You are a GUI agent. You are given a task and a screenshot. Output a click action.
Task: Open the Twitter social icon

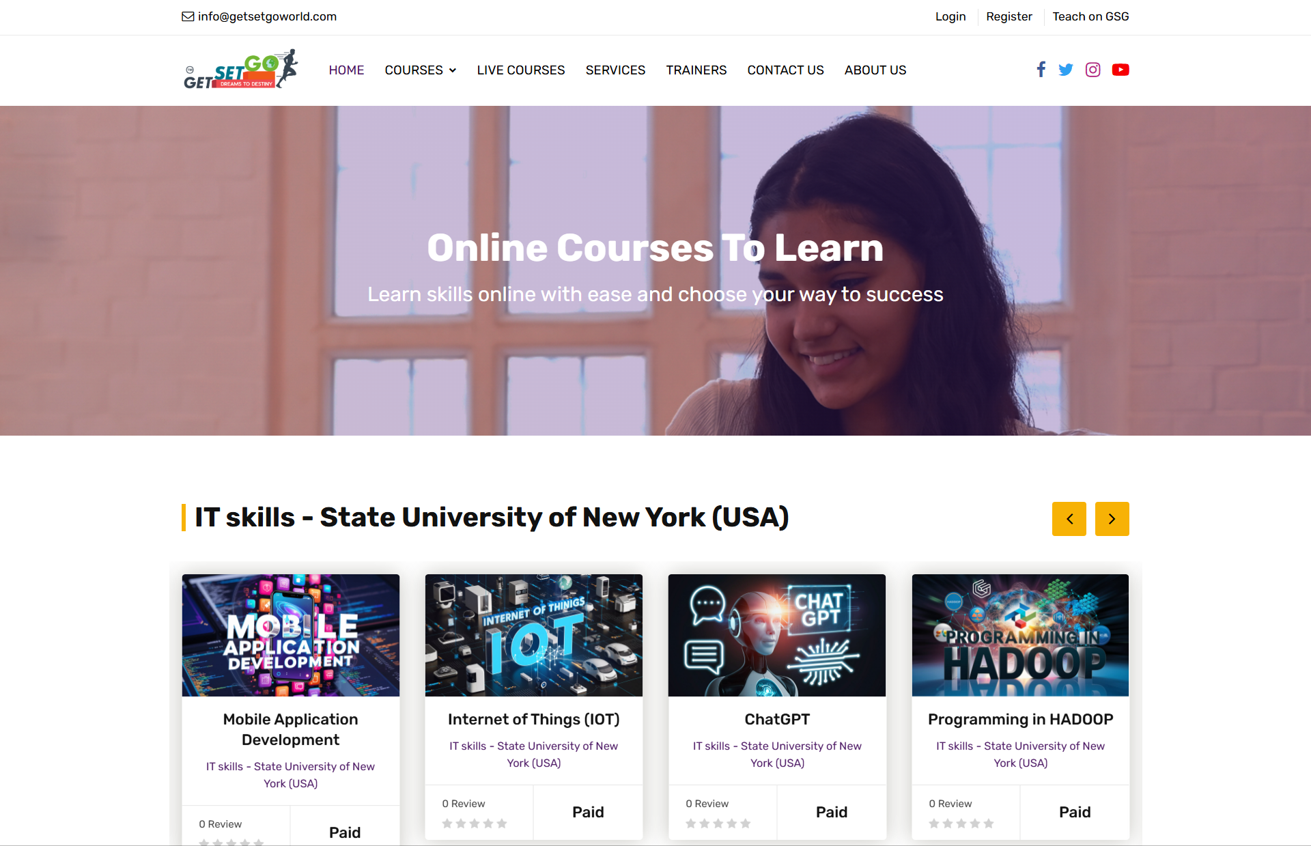(x=1065, y=70)
